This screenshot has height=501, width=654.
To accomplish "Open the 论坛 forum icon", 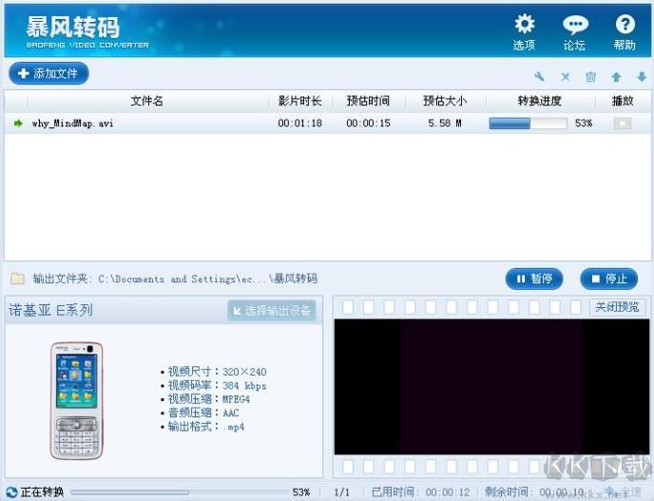I will (575, 32).
